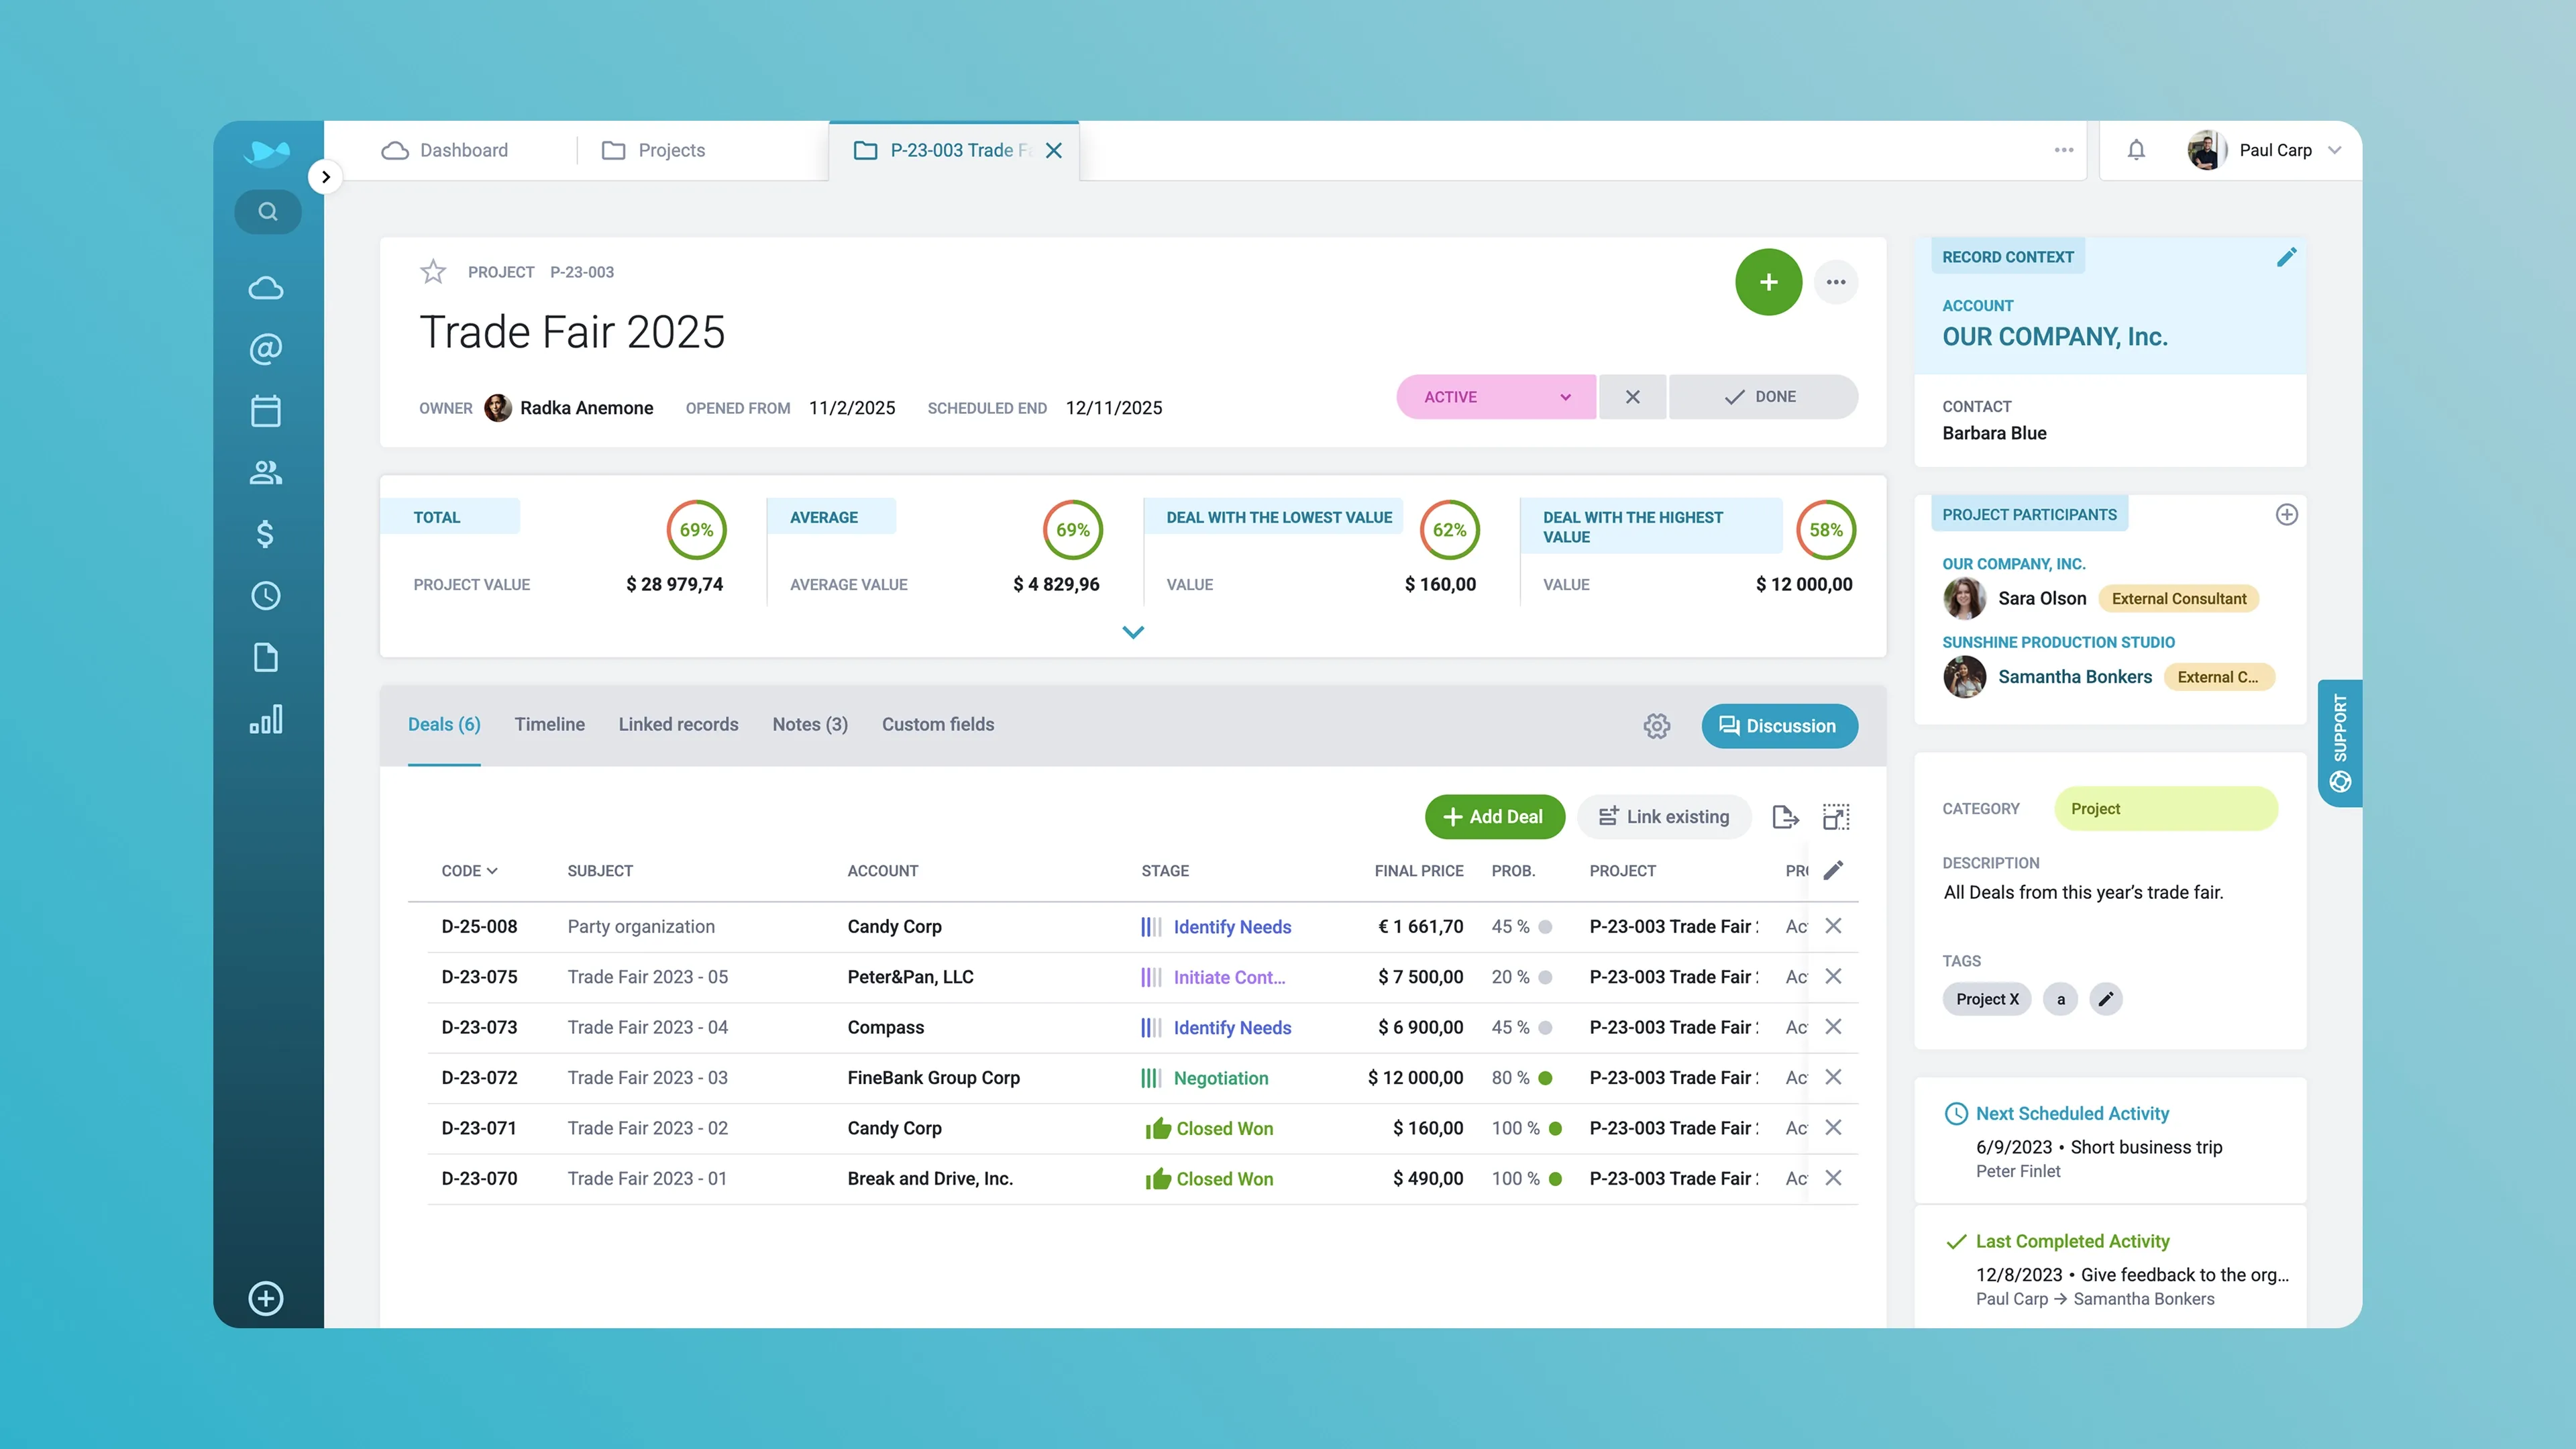Star the Trade Fair 2025 project
The image size is (2576, 1449).
(433, 272)
